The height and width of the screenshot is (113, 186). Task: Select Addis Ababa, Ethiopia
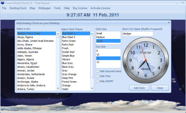[x=36, y=48]
